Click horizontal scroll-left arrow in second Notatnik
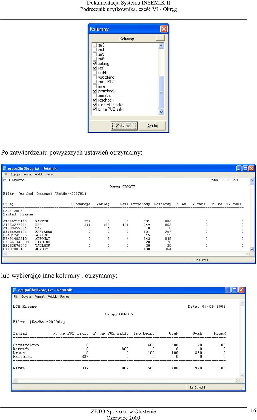This screenshot has height=420, width=257. pyautogui.click(x=15, y=380)
